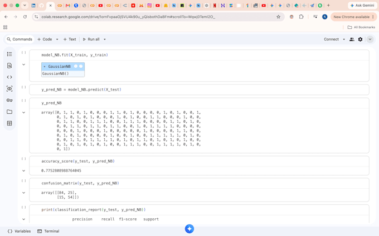Image resolution: width=379 pixels, height=236 pixels.
Task: Run the classification_report cell
Action: (23, 207)
